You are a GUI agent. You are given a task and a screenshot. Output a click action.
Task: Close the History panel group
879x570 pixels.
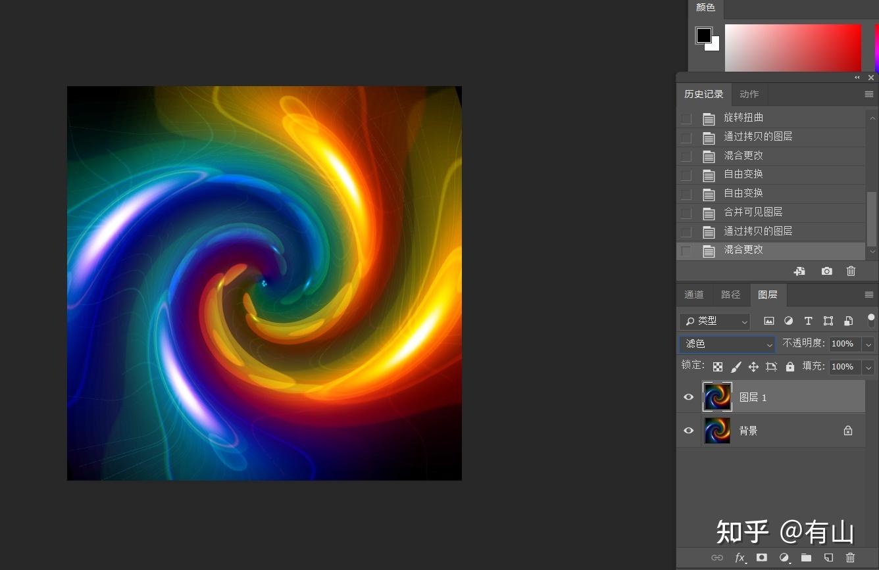871,78
